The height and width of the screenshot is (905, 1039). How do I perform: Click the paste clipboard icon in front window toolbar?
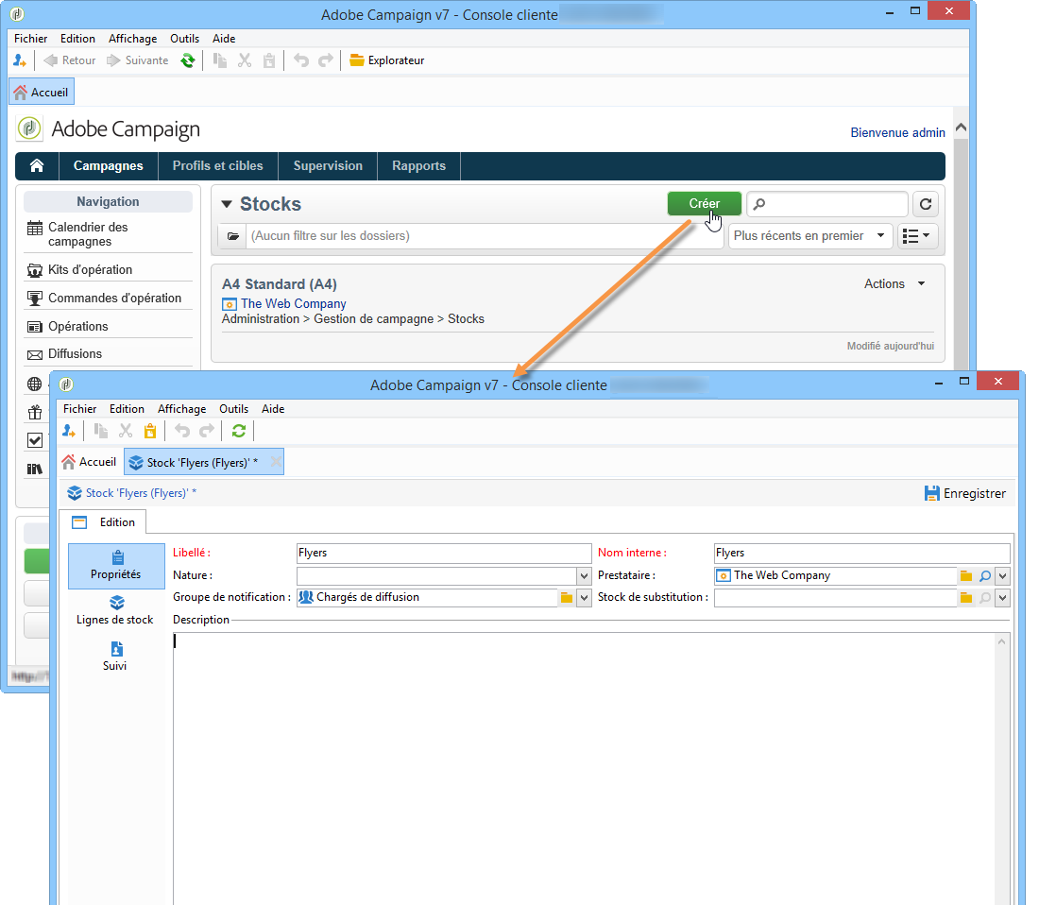coord(150,432)
